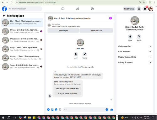Screen dimensions: 157x120
Task: Click the $950 Marketplace listing line
Action: pos(66,27)
